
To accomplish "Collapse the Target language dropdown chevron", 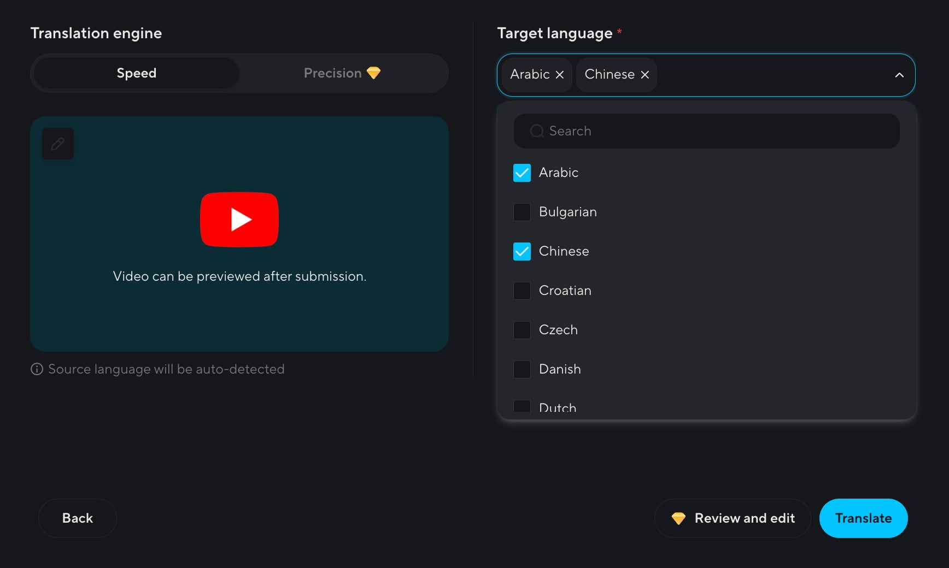I will tap(899, 75).
